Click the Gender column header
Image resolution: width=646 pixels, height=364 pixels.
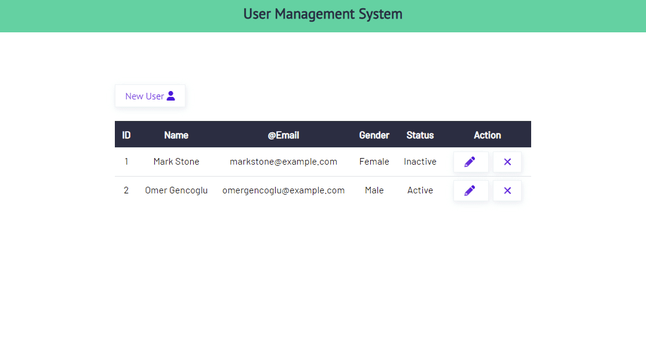(x=374, y=135)
